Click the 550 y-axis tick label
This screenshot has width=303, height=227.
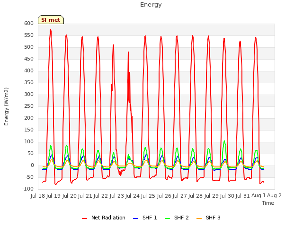click(29, 35)
